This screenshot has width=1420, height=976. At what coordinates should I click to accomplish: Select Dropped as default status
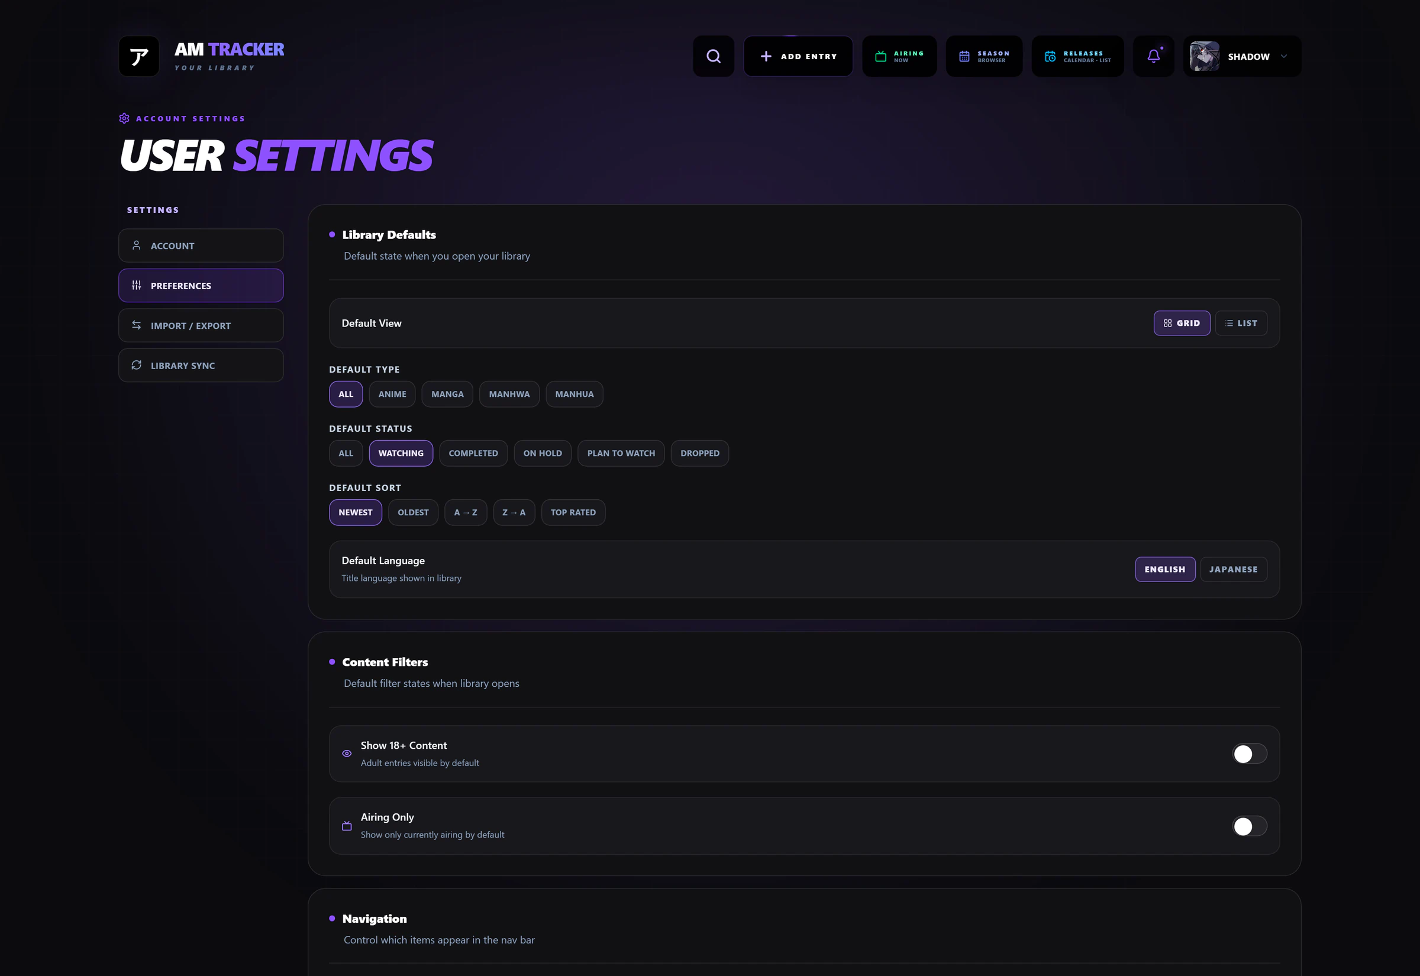click(699, 453)
